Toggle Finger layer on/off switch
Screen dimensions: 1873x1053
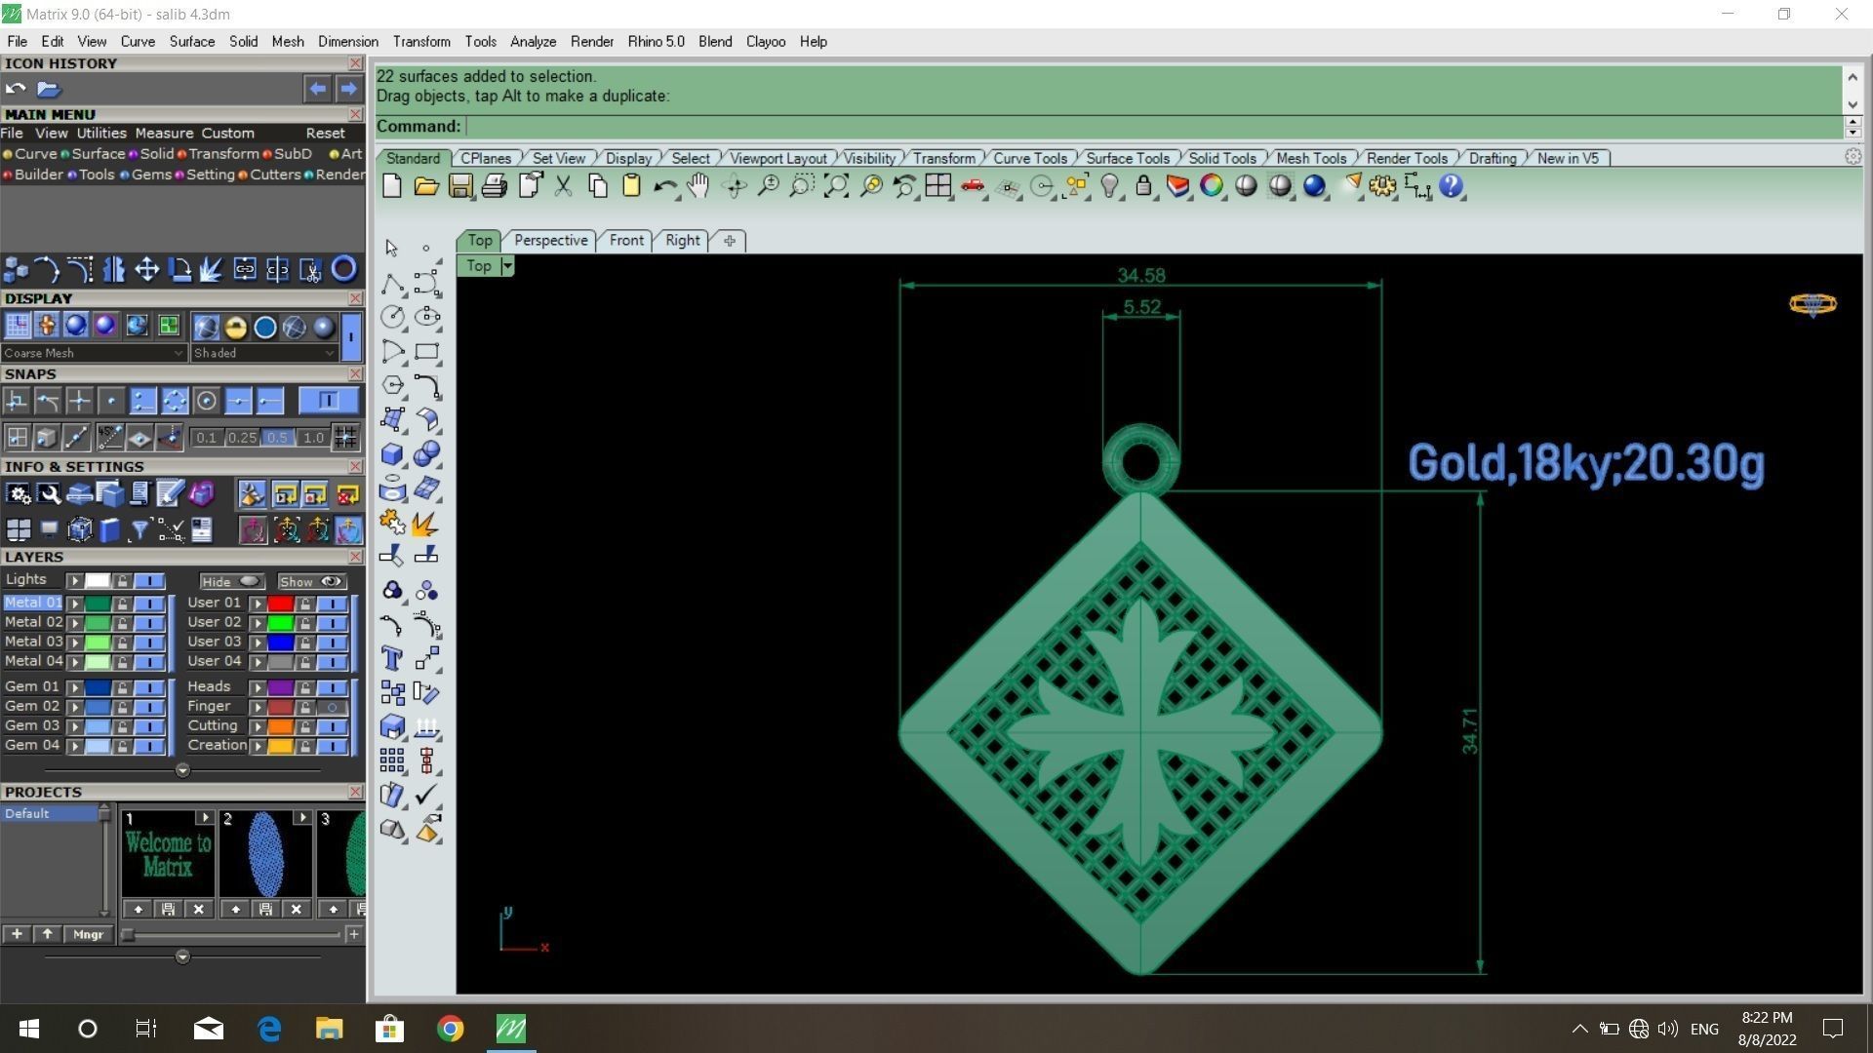[x=333, y=707]
